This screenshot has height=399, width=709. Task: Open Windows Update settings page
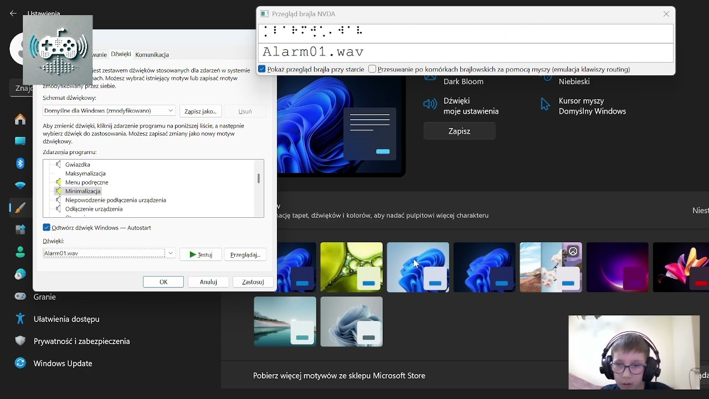point(63,364)
